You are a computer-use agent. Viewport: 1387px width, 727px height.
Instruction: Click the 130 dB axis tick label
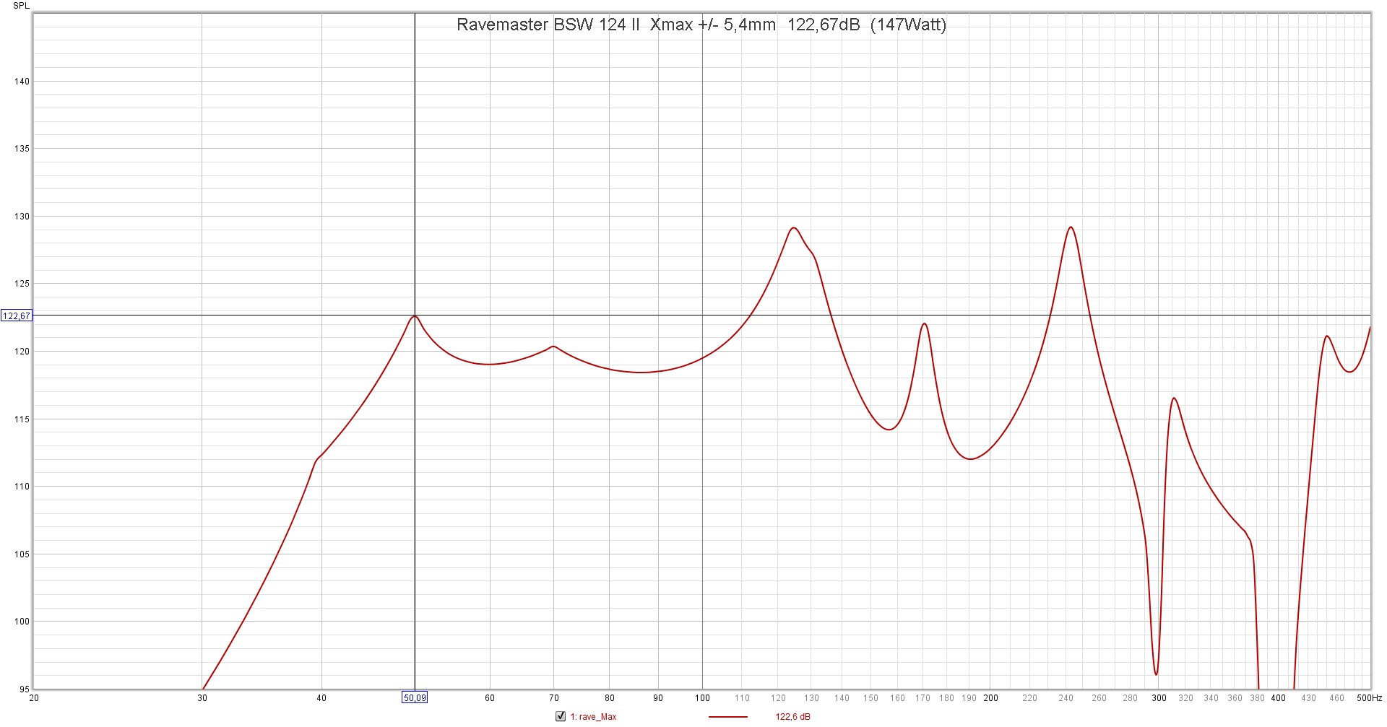[x=22, y=217]
